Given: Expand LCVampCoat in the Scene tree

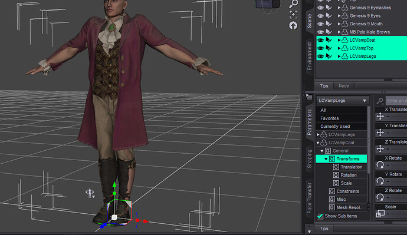Looking at the screenshot, I should (x=339, y=40).
